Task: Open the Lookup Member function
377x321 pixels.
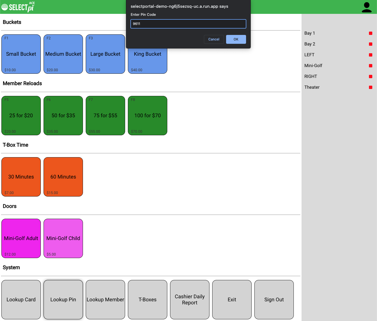Action: click(x=105, y=300)
